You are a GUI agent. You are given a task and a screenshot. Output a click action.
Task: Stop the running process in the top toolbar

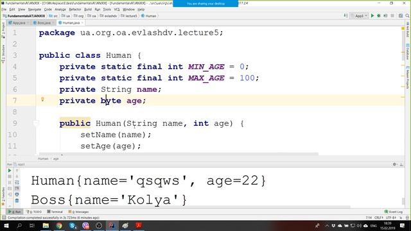392,15
